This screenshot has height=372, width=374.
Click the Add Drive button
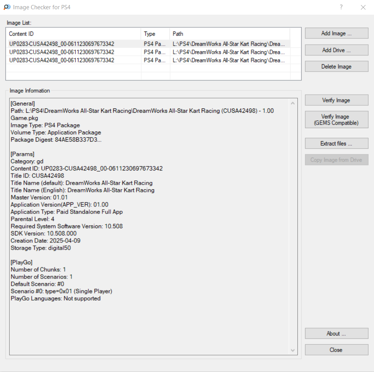tap(337, 50)
